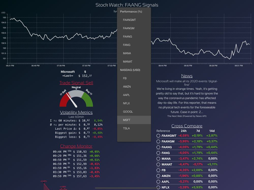Click the 24h column header
Screen dimensions: 254x190
point(184,131)
